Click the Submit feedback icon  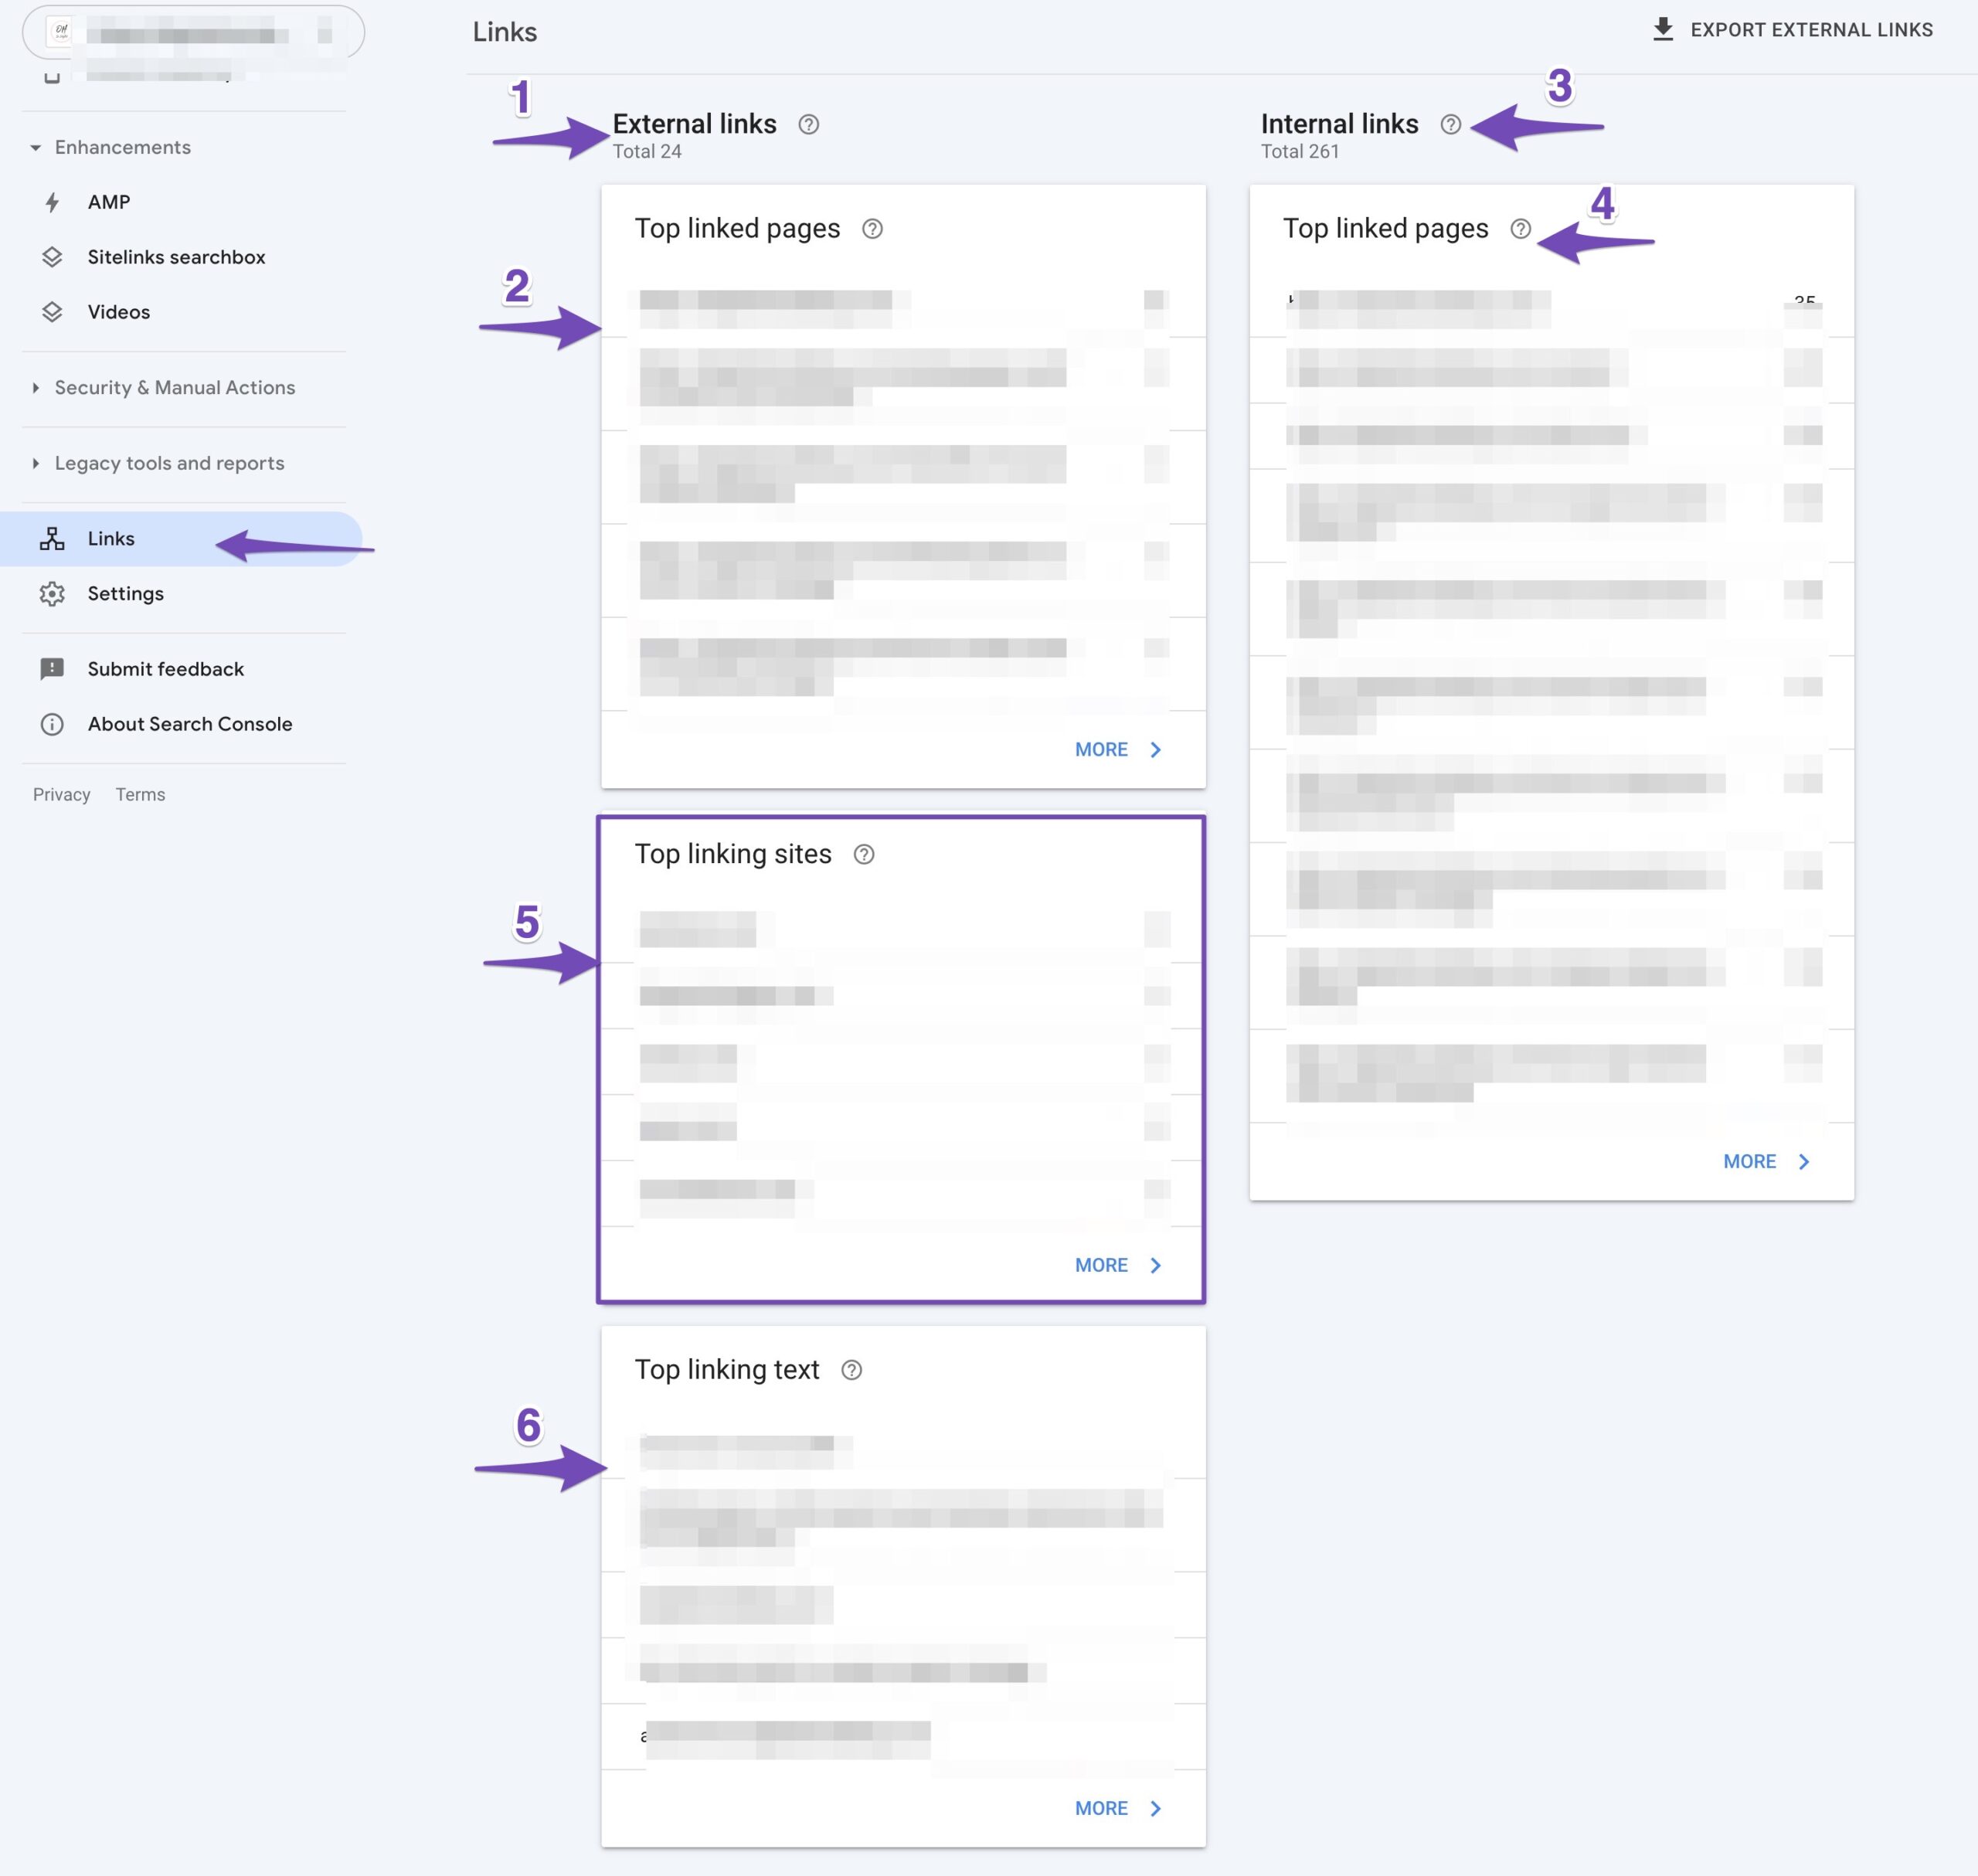pyautogui.click(x=53, y=667)
